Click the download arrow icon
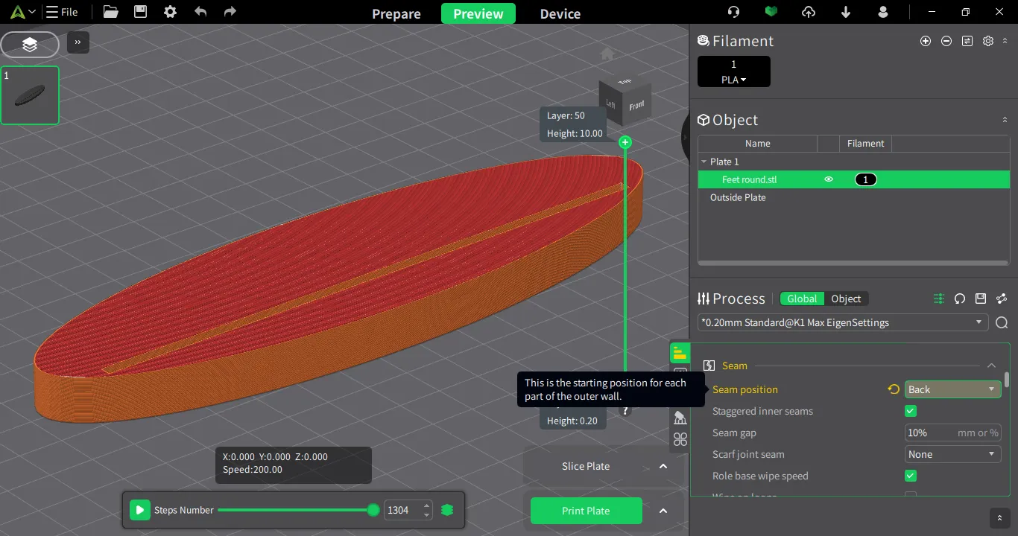 pos(846,12)
